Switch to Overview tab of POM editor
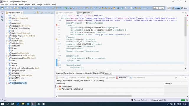 coord(60,73)
